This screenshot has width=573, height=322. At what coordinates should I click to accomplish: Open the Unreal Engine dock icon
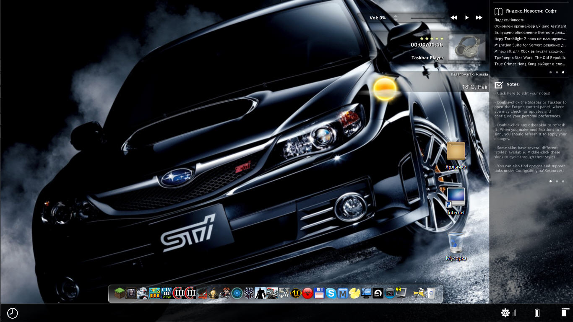pyautogui.click(x=296, y=293)
